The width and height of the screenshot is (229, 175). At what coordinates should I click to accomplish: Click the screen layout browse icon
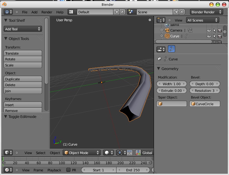[x=71, y=12]
